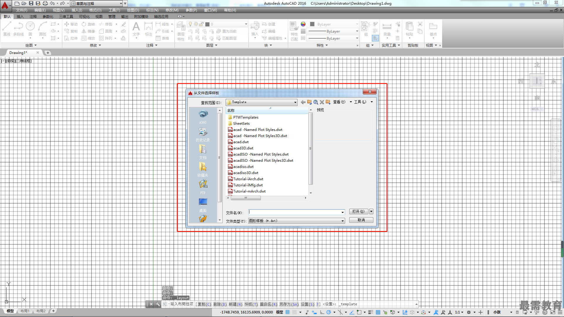564x317 pixels.
Task: Click the create new folder icon in dialog
Action: pos(328,102)
